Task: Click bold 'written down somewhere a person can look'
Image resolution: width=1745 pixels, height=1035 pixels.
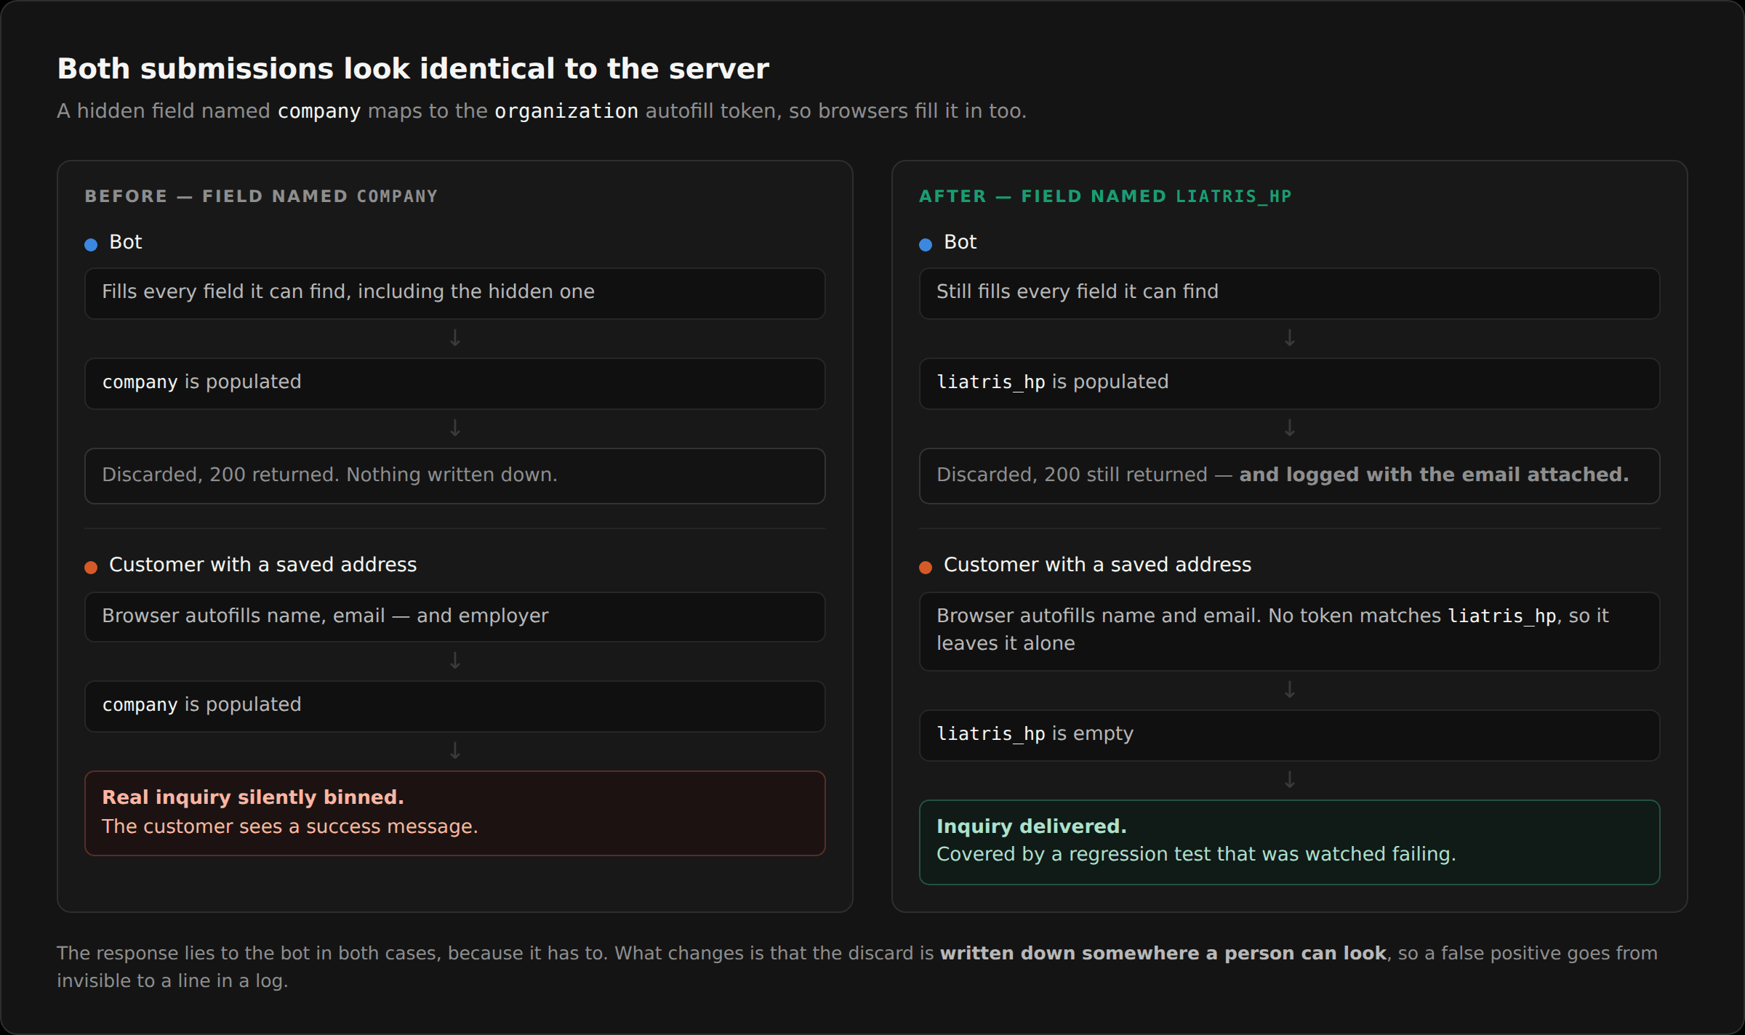Action: (1163, 953)
